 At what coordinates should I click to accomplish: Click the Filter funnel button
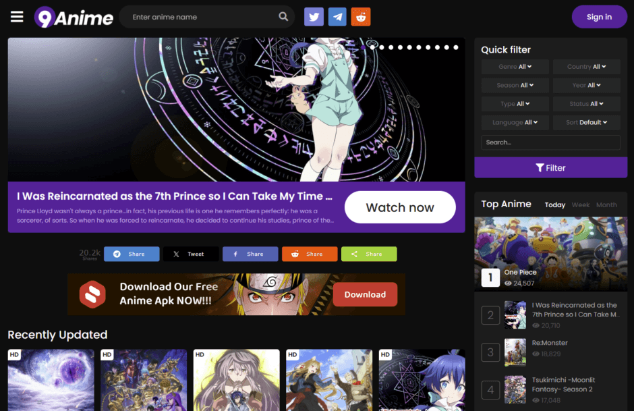(550, 167)
